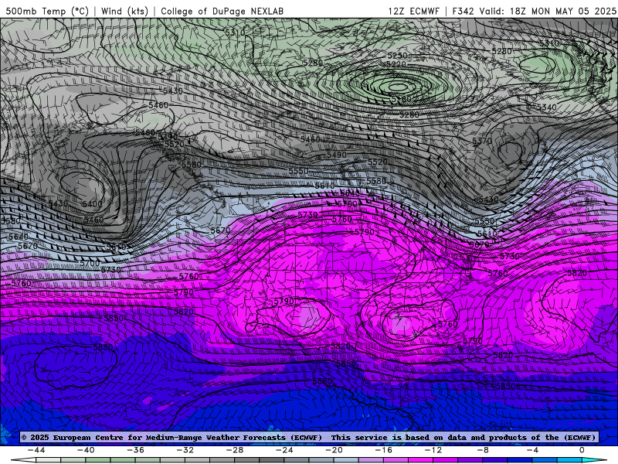Click the -44 value on the temperature scale
Viewport: 618px width, 464px height.
pyautogui.click(x=36, y=450)
